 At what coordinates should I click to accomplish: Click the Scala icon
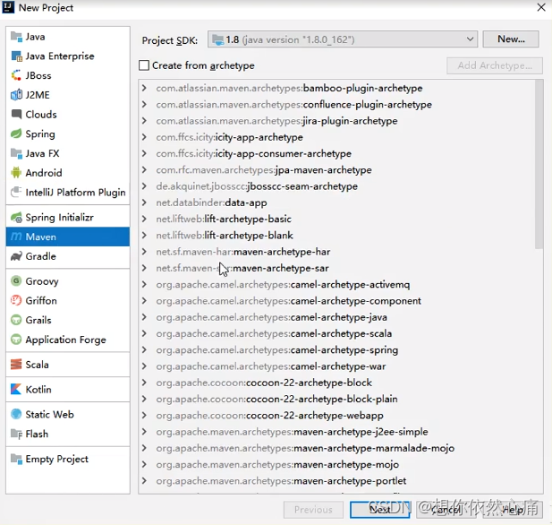(x=16, y=365)
